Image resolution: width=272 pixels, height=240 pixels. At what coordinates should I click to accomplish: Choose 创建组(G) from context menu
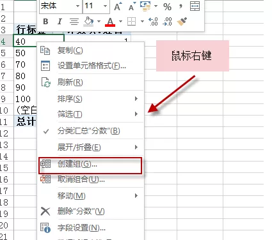90,164
